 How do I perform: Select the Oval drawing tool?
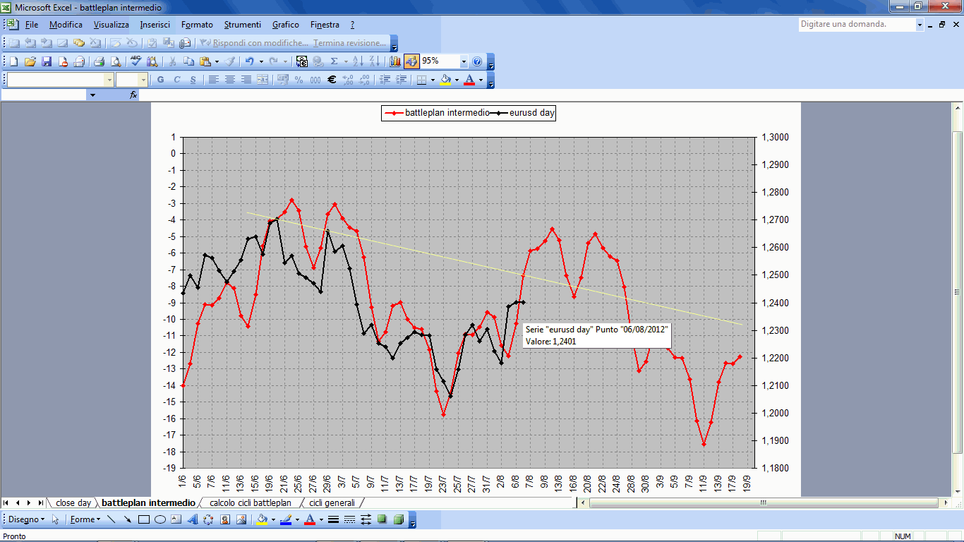pos(160,519)
